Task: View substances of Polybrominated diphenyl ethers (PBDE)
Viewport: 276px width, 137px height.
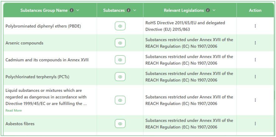Action: (x=120, y=26)
